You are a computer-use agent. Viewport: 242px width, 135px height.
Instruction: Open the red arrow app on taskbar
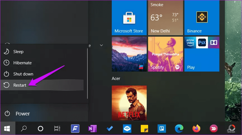point(214,128)
